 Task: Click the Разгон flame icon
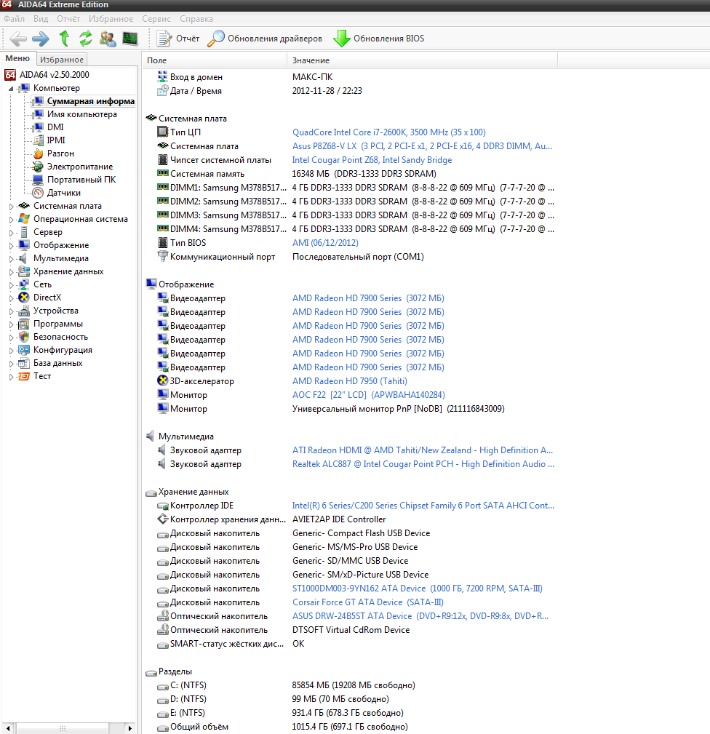[39, 153]
